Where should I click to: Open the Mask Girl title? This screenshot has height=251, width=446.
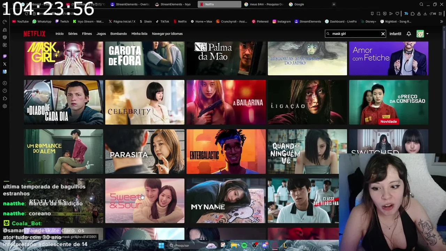[x=63, y=58]
